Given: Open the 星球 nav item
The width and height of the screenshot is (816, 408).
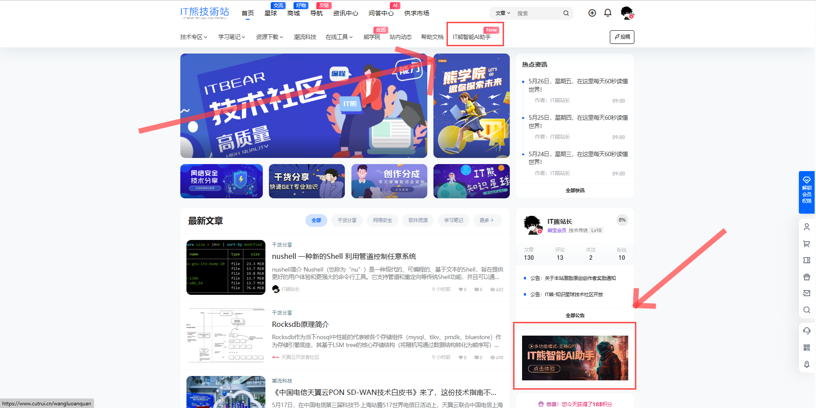Looking at the screenshot, I should pos(271,13).
